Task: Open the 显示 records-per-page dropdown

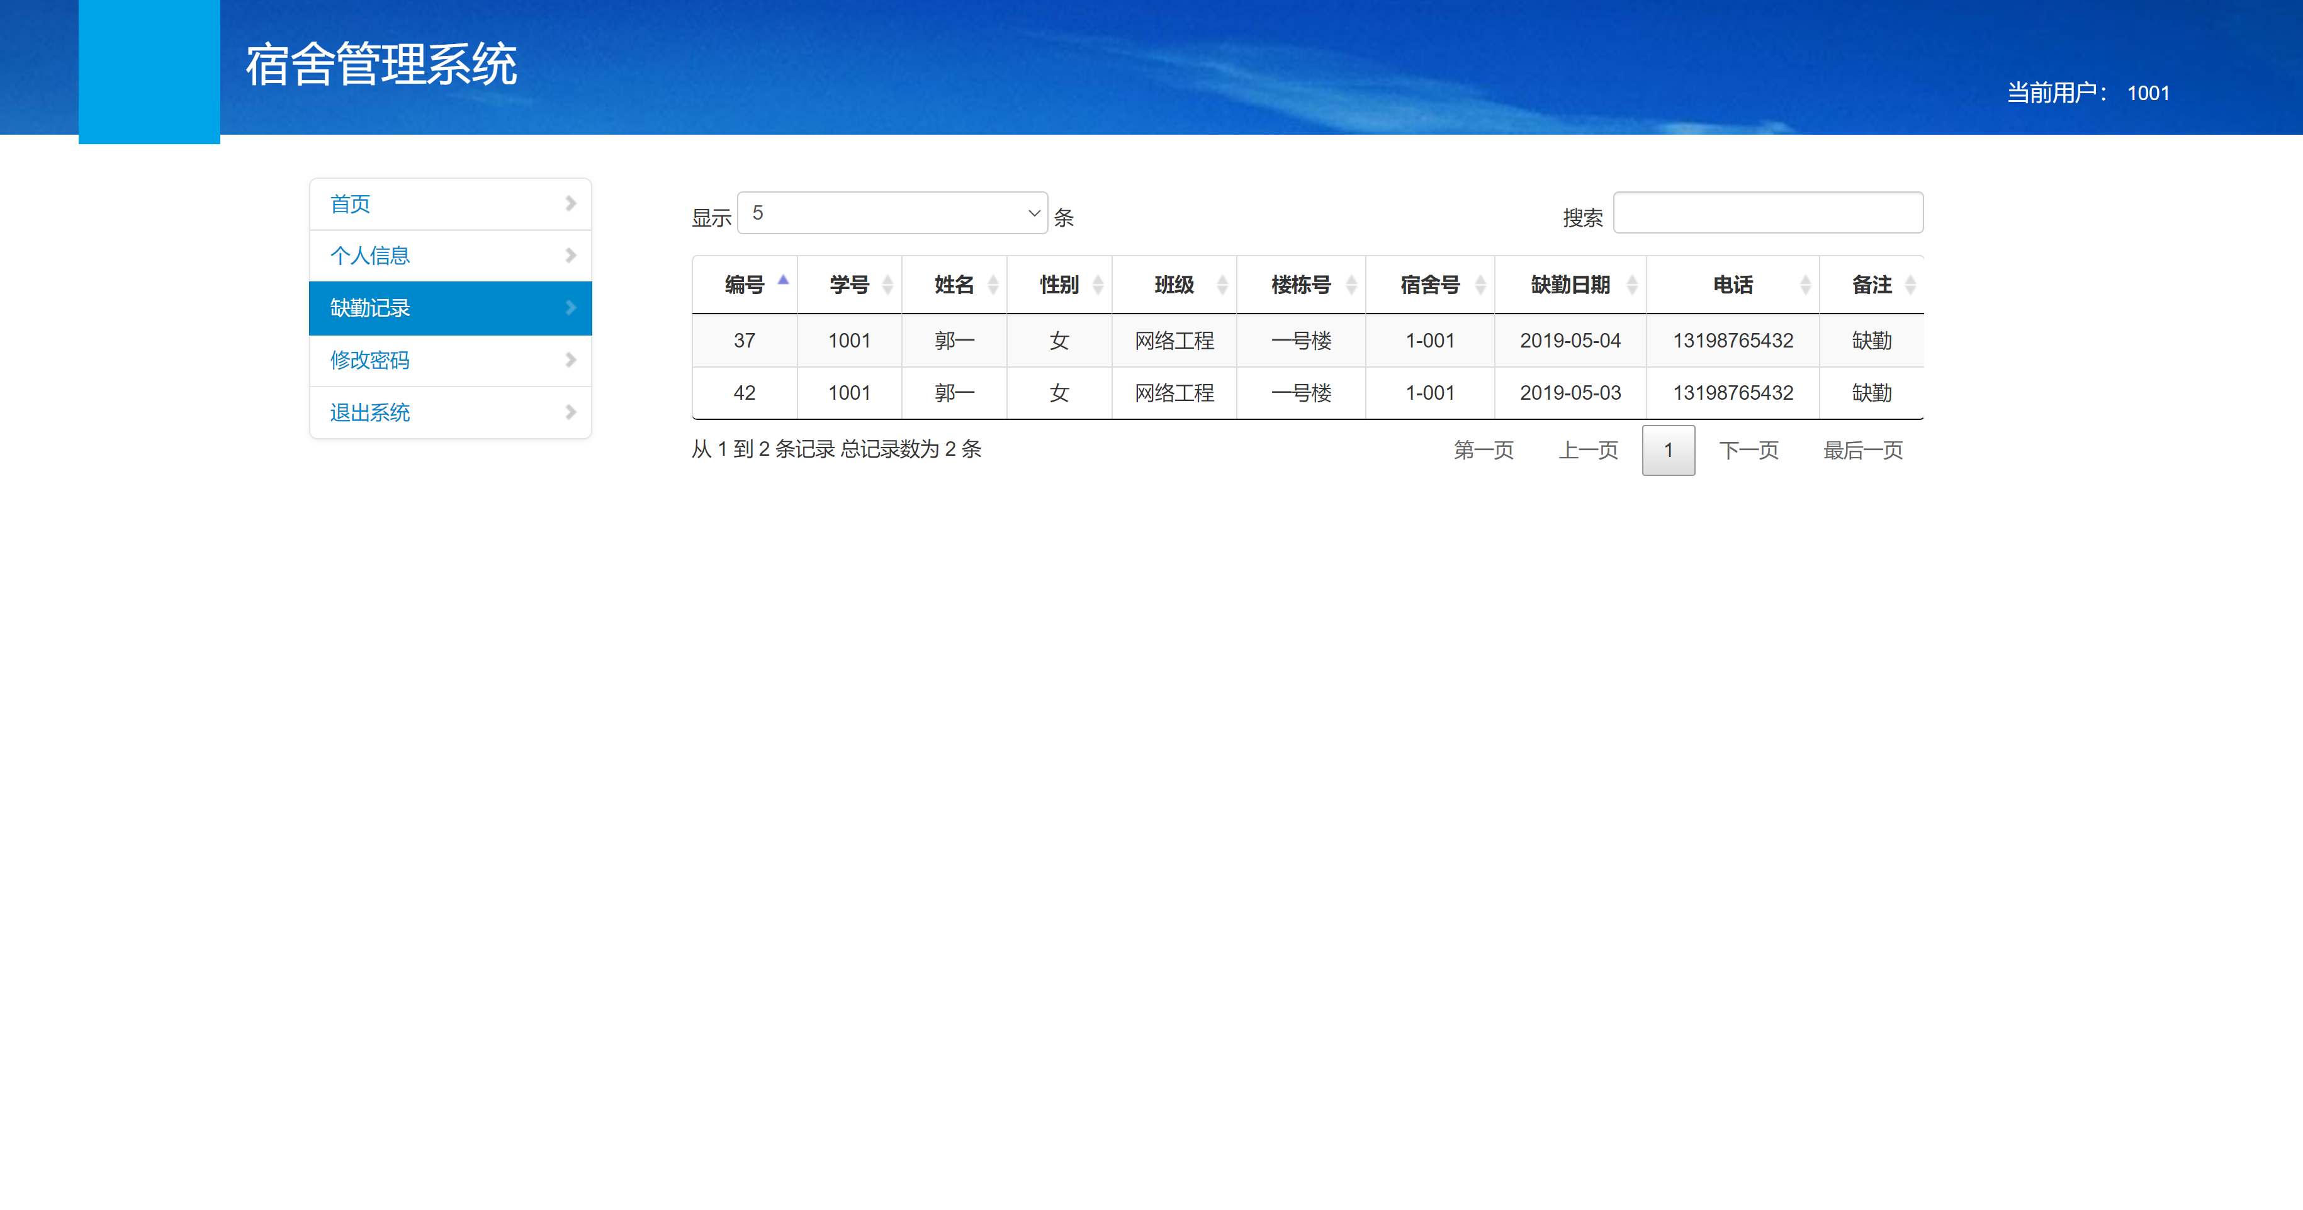Action: coord(891,213)
